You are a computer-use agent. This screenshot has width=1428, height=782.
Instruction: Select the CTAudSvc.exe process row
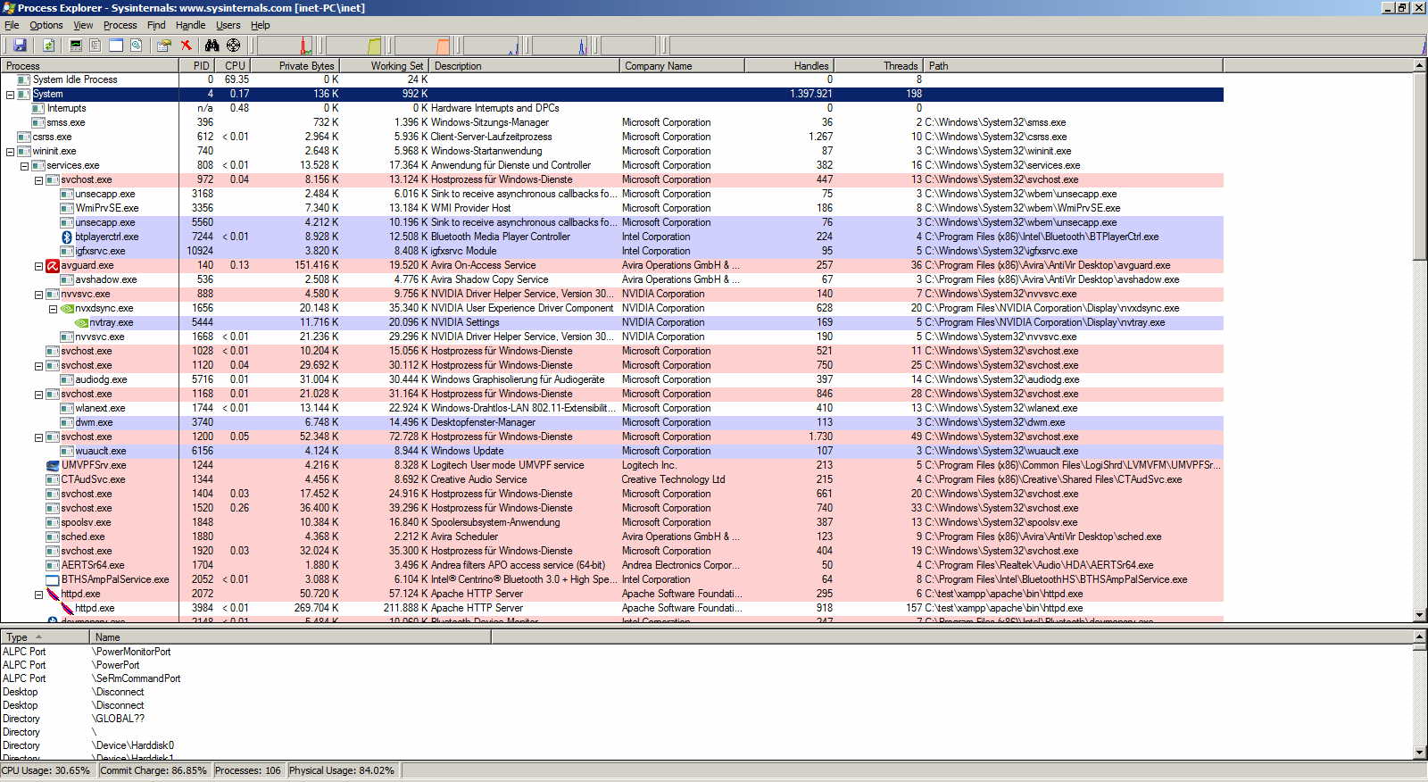point(611,479)
